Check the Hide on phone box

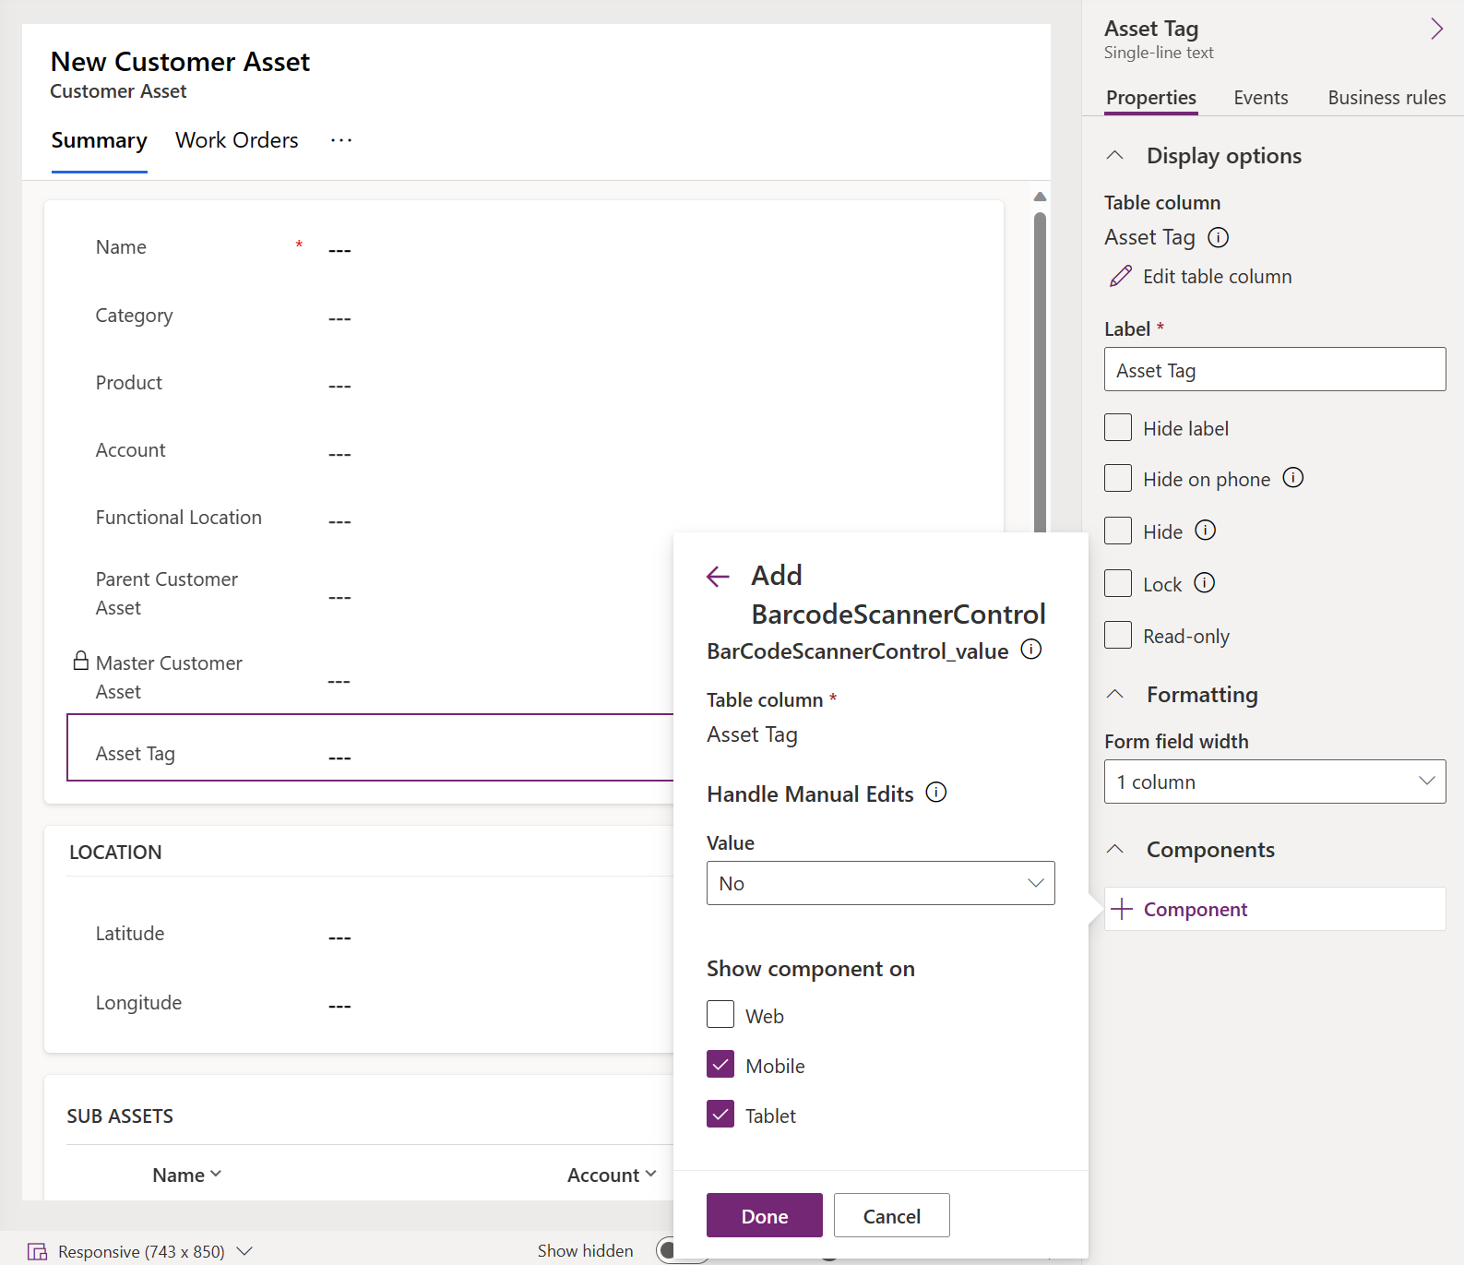pos(1118,479)
